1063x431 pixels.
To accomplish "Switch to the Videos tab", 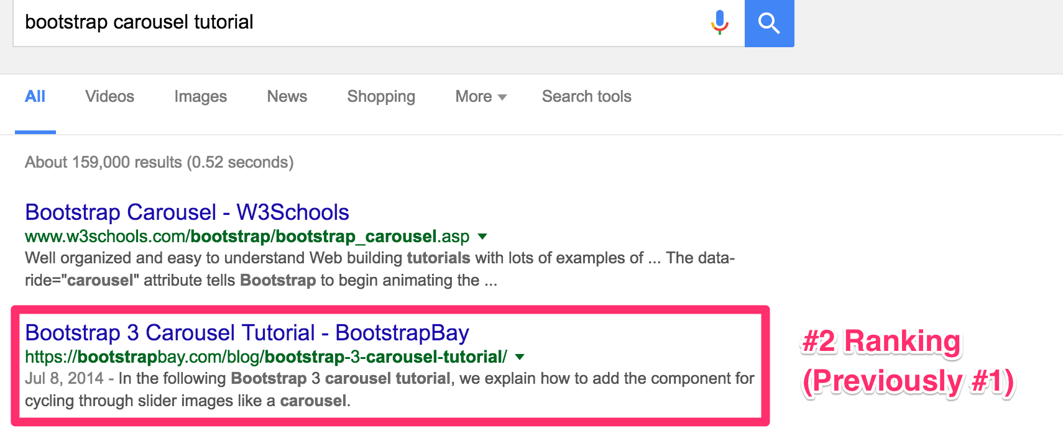I will (x=109, y=97).
